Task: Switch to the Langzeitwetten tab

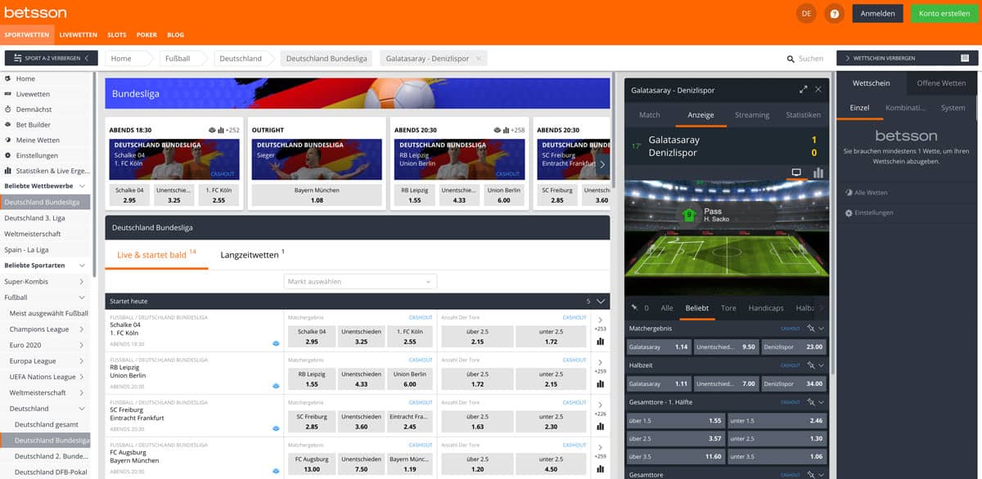Action: coord(252,254)
